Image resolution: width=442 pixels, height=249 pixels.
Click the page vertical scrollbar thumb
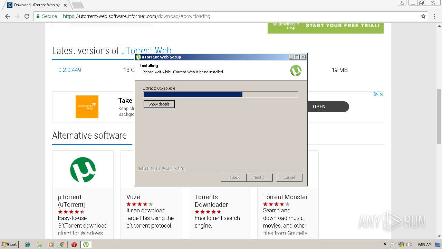tap(439, 116)
